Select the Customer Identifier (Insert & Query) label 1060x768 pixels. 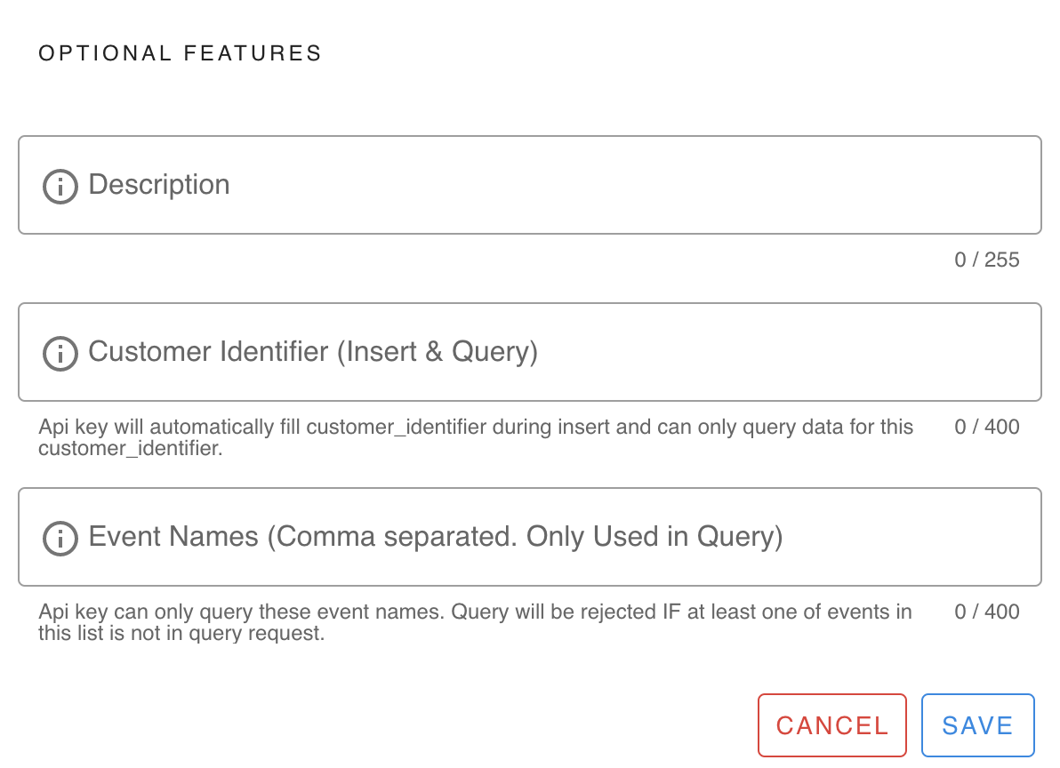click(312, 352)
